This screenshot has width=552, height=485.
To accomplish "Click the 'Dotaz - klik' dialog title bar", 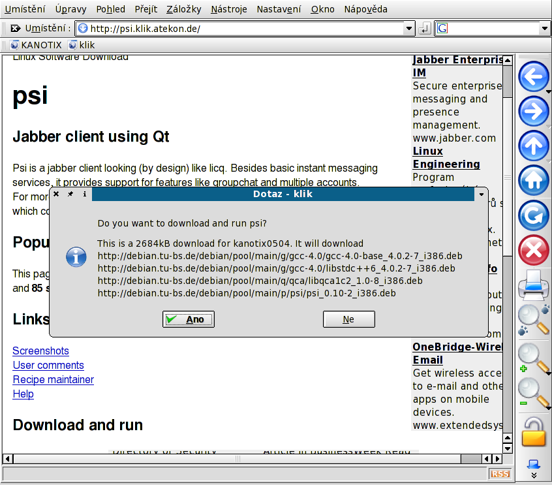I will point(283,194).
